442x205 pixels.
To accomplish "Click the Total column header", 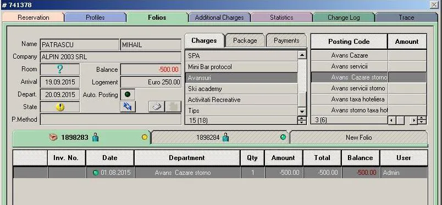I will pyautogui.click(x=322, y=158).
